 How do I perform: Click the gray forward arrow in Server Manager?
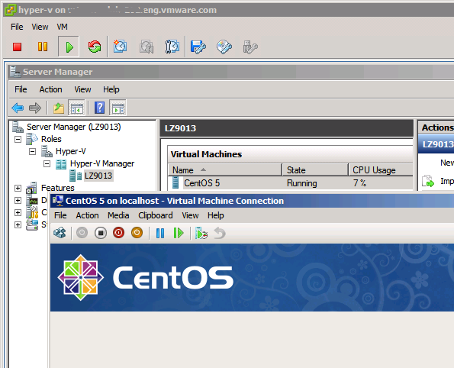coord(35,108)
